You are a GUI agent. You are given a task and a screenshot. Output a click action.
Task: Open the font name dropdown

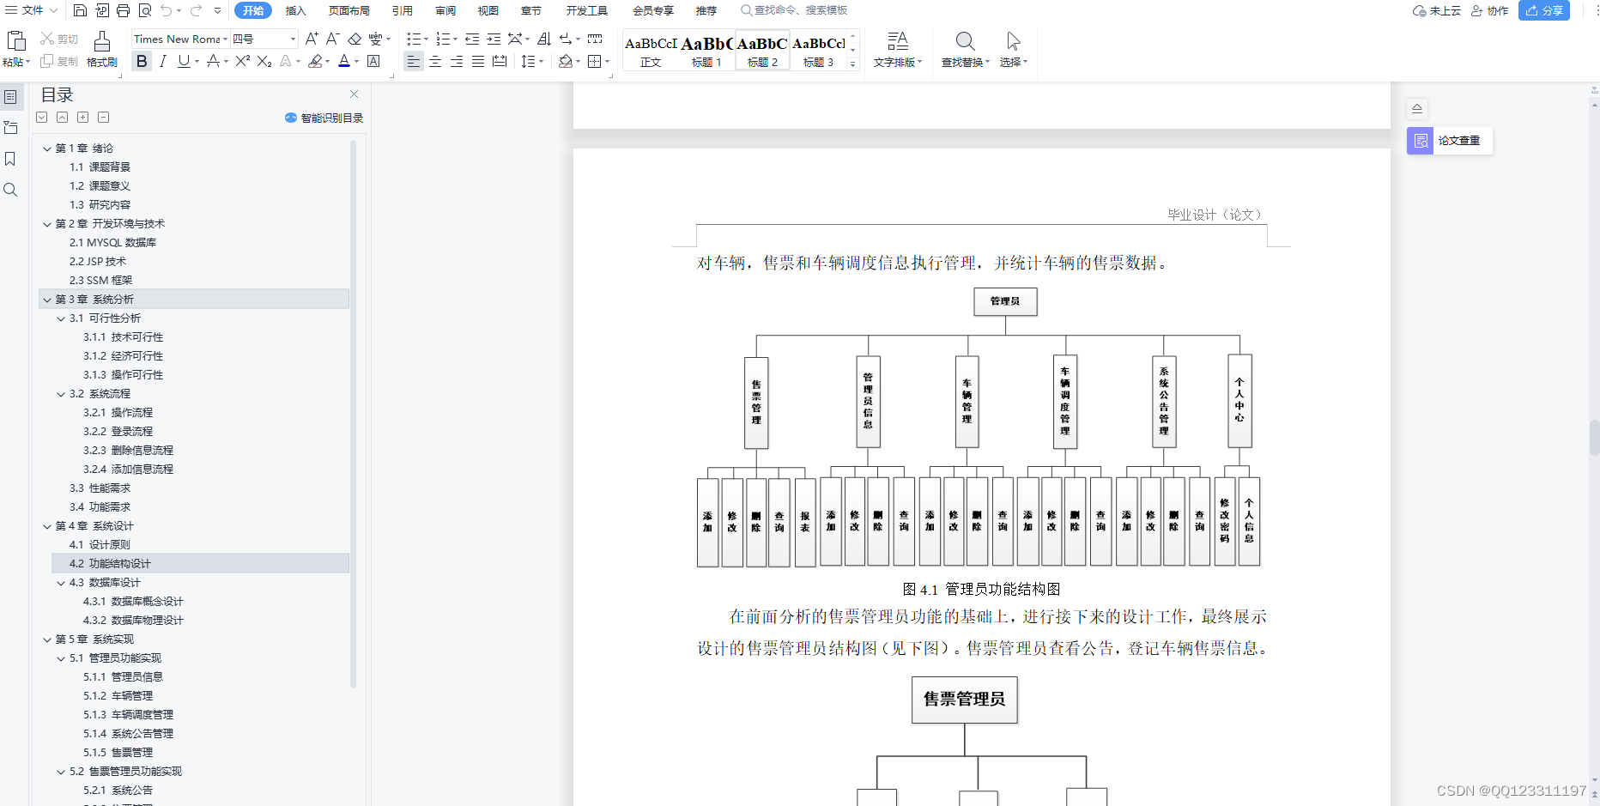226,39
